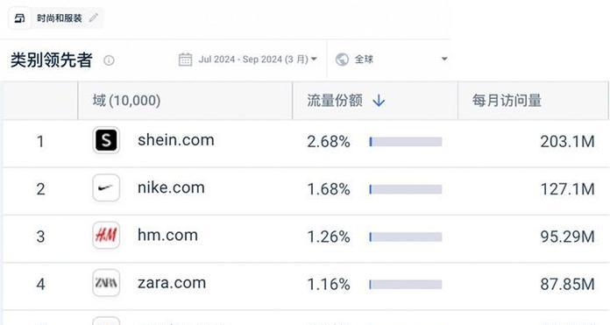The width and height of the screenshot is (610, 325).
Task: Expand the 全球 region dropdown arrow
Action: [x=444, y=59]
